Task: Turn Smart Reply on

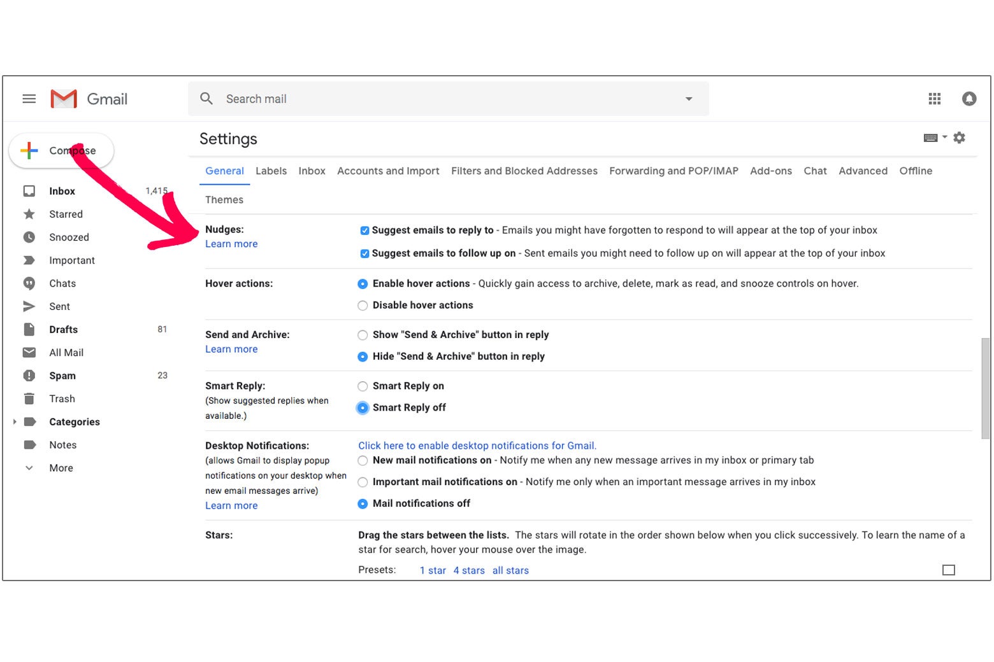Action: [363, 386]
